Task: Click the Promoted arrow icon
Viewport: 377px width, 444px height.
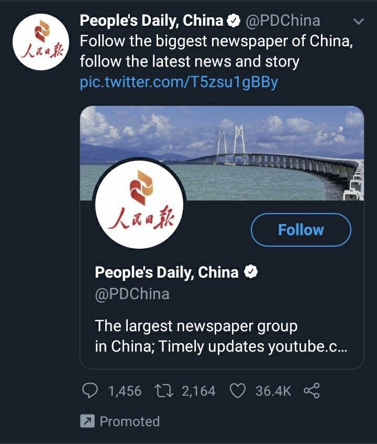Action: (87, 421)
